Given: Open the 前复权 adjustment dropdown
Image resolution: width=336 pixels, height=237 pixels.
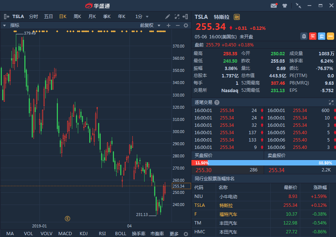Looking at the screenshot, I should [150, 25].
